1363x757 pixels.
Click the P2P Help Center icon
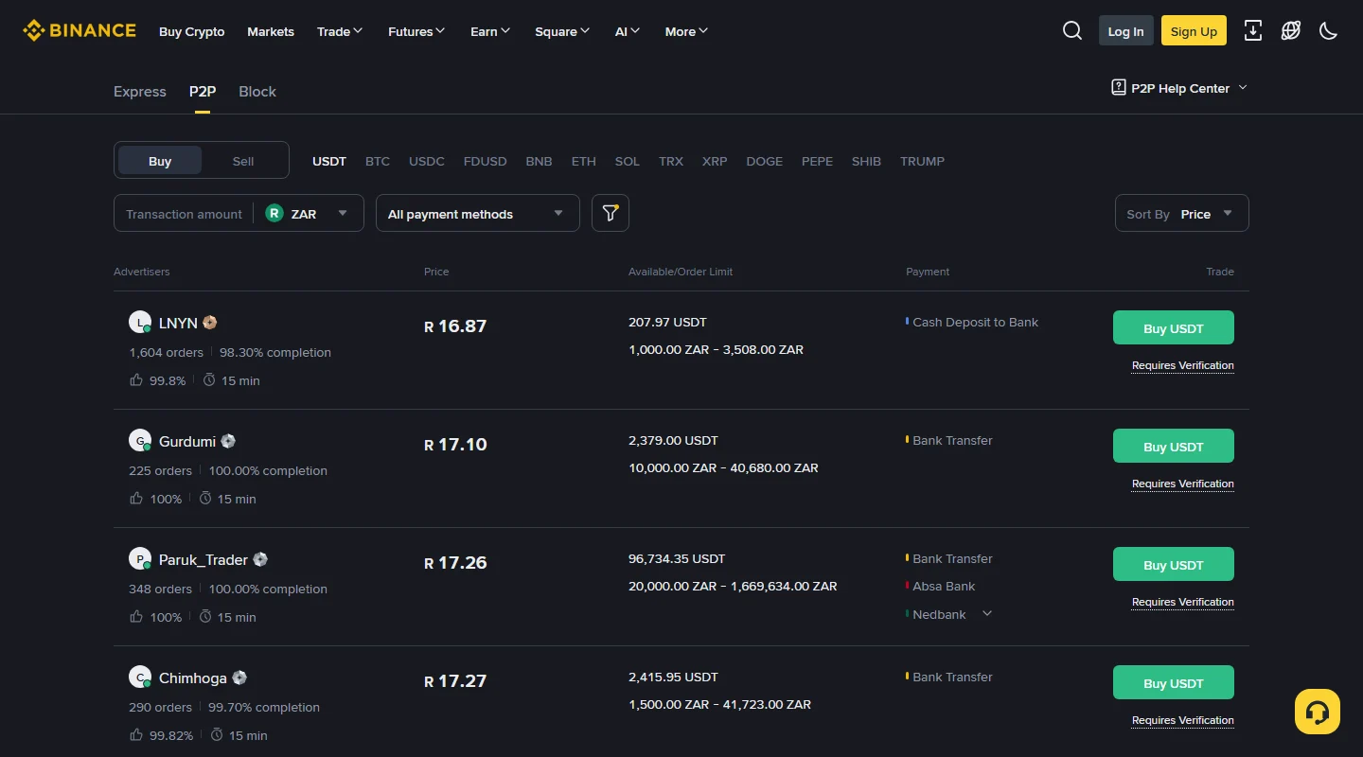pyautogui.click(x=1119, y=88)
